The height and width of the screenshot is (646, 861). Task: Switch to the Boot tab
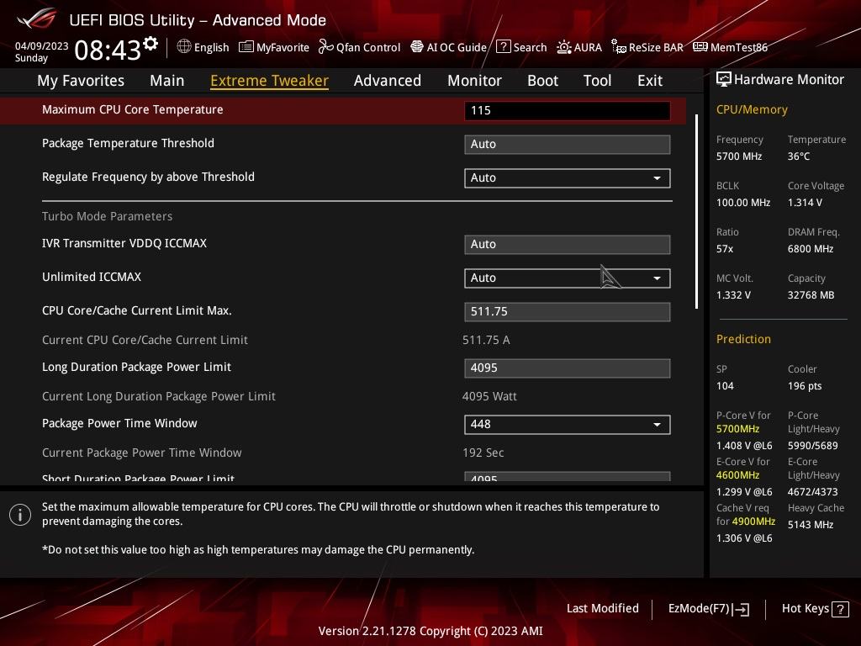[x=542, y=81]
